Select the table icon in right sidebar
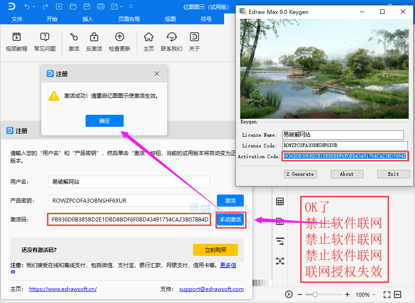Screen dimensions: 415x303 (280, 202)
